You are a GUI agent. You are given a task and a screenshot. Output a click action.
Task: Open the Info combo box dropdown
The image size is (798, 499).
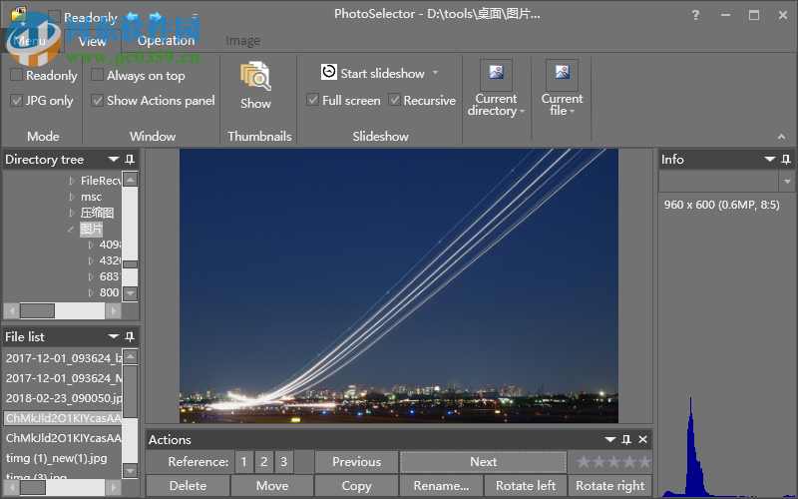(787, 182)
